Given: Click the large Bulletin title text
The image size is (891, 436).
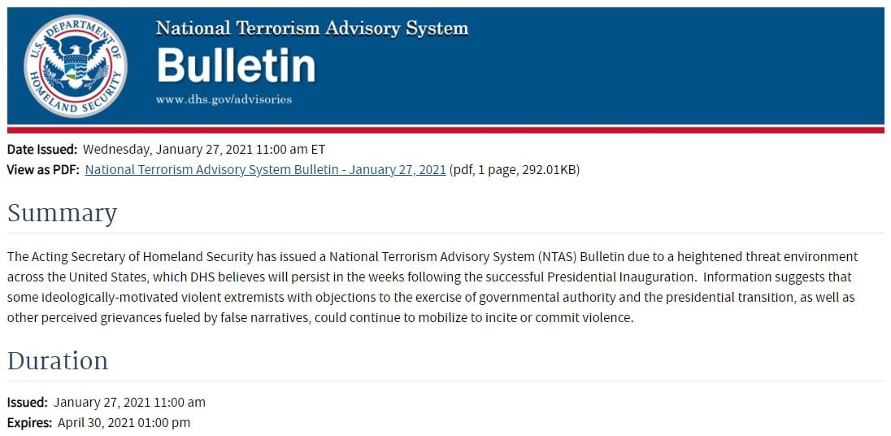Looking at the screenshot, I should (236, 66).
